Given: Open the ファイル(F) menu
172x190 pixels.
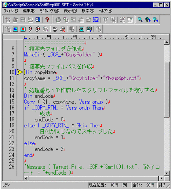Looking at the screenshot, I should coord(11,11).
